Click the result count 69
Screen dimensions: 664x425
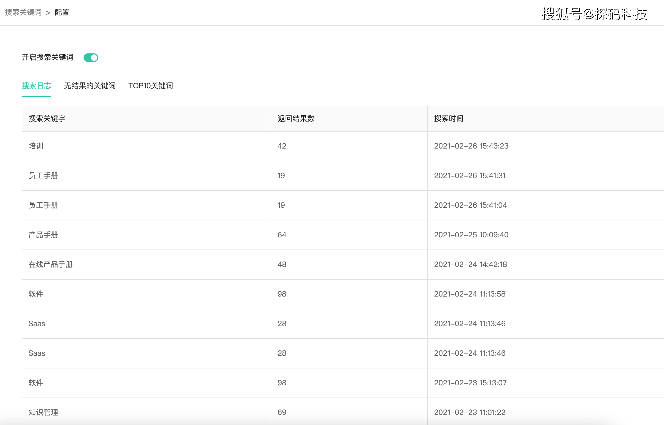click(x=282, y=412)
